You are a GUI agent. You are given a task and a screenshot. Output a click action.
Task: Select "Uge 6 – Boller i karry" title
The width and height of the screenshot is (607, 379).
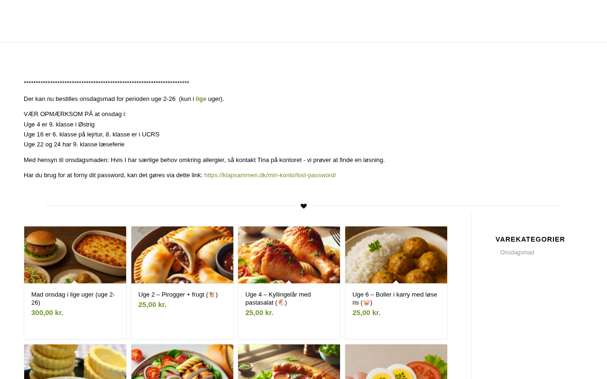[395, 298]
